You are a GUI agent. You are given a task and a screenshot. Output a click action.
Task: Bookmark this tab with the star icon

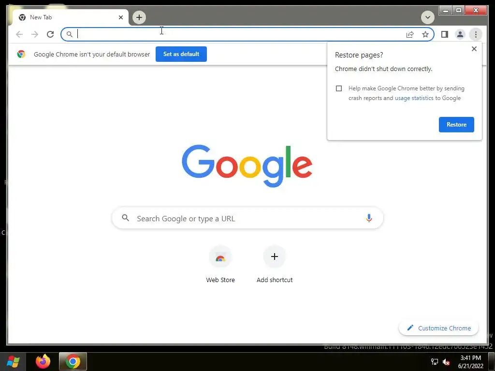click(425, 34)
